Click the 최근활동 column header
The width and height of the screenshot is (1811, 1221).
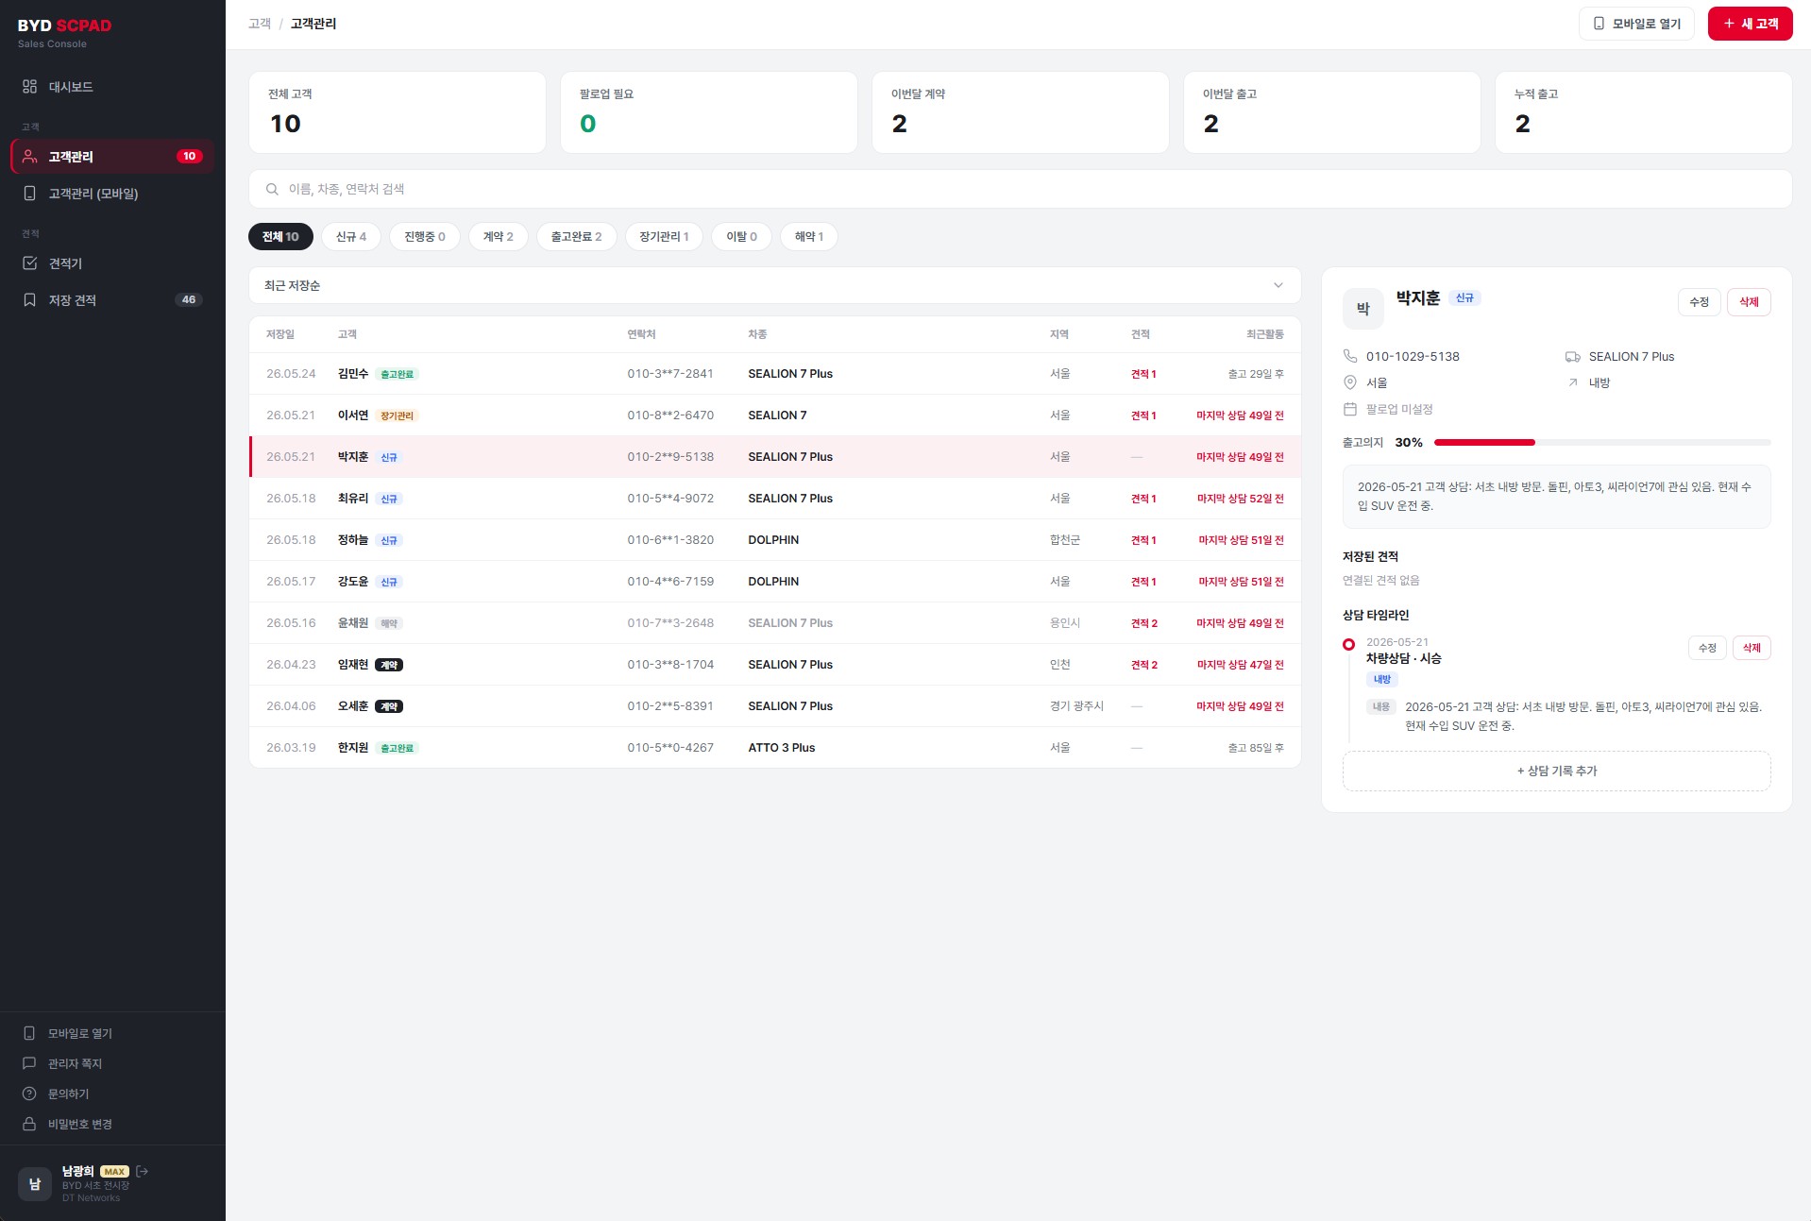pos(1264,334)
